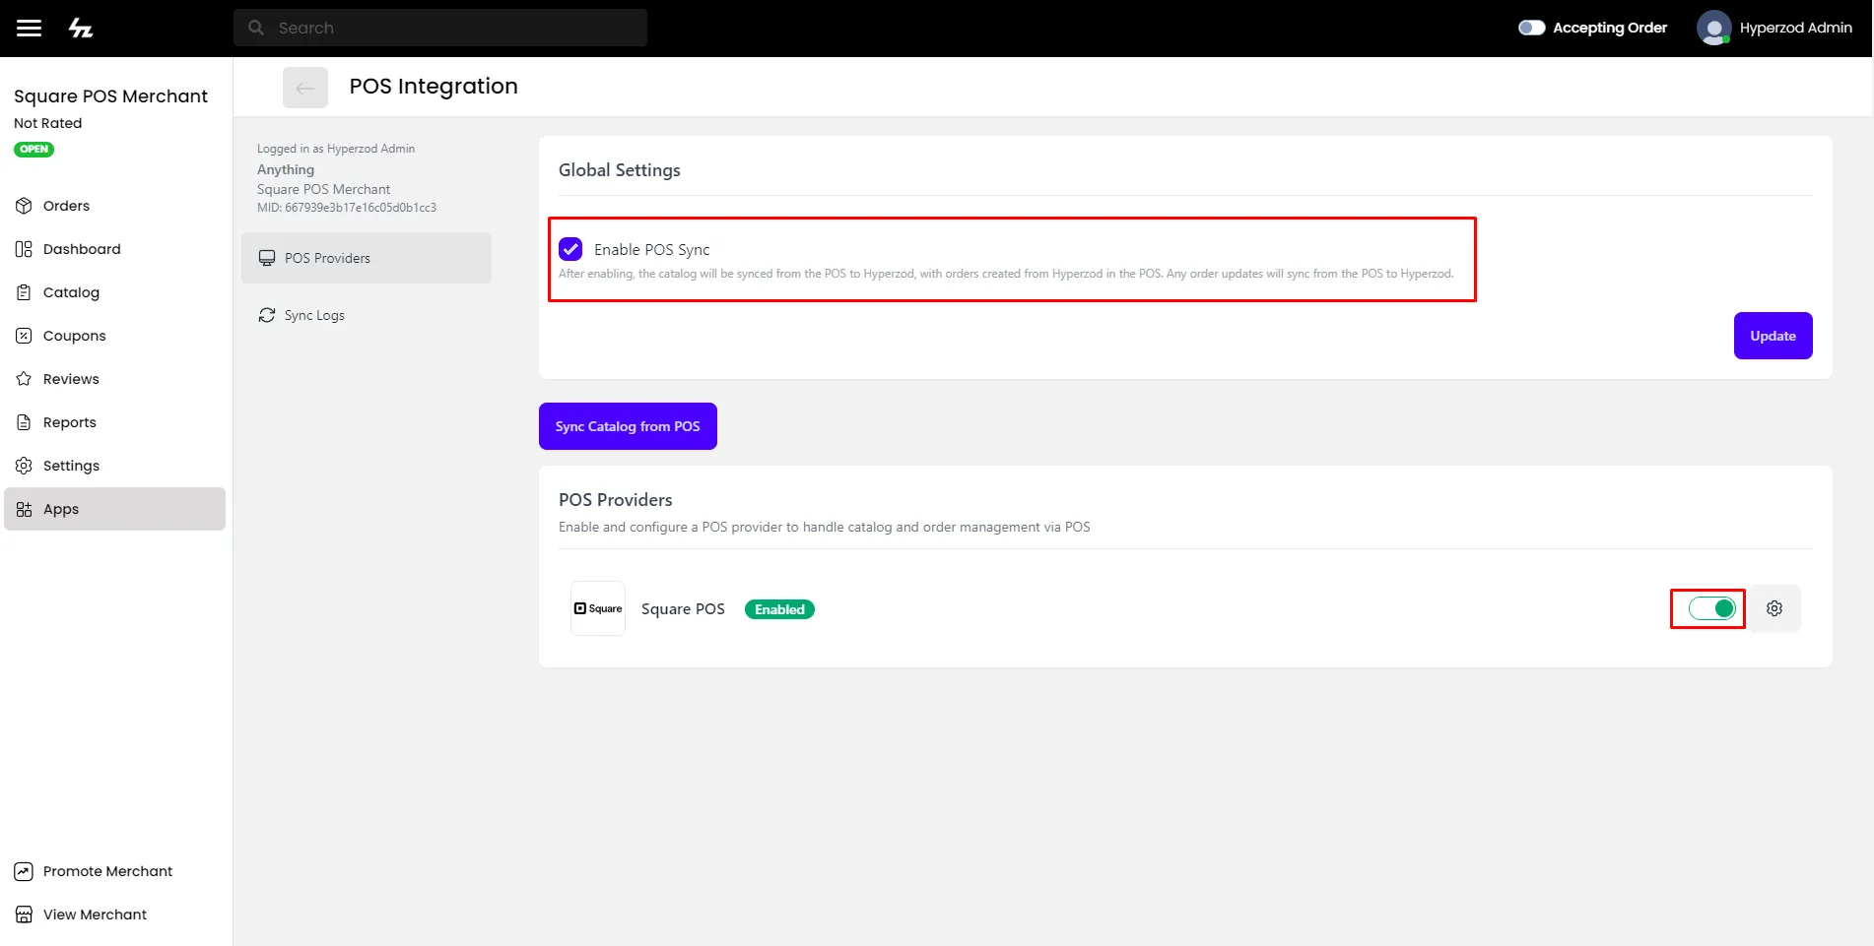Click the OPEN status badge
This screenshot has width=1874, height=946.
(x=33, y=150)
